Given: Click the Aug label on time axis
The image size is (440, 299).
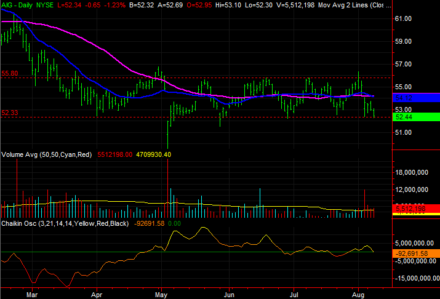Looking at the screenshot, I should (358, 295).
